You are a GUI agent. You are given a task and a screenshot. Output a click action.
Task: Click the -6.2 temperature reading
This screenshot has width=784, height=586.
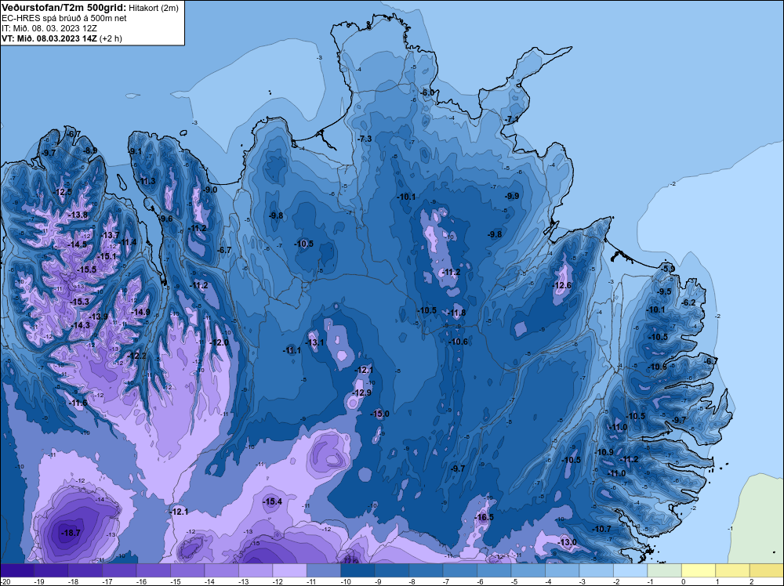click(x=689, y=302)
